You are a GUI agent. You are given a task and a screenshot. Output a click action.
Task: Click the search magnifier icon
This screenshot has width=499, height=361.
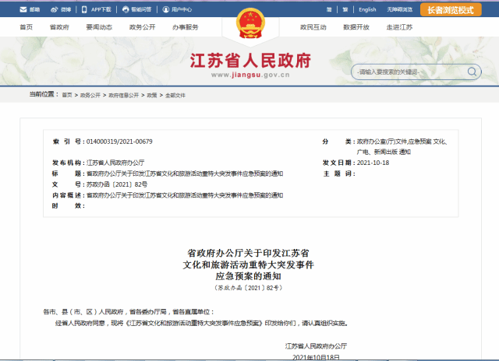pos(473,72)
